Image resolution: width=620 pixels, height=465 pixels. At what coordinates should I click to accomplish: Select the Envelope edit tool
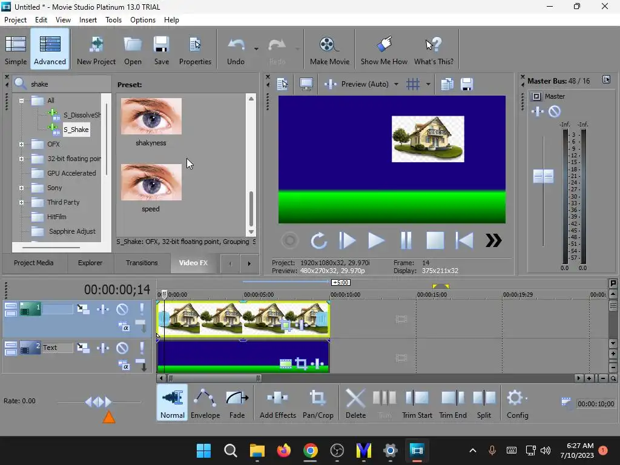tap(205, 403)
